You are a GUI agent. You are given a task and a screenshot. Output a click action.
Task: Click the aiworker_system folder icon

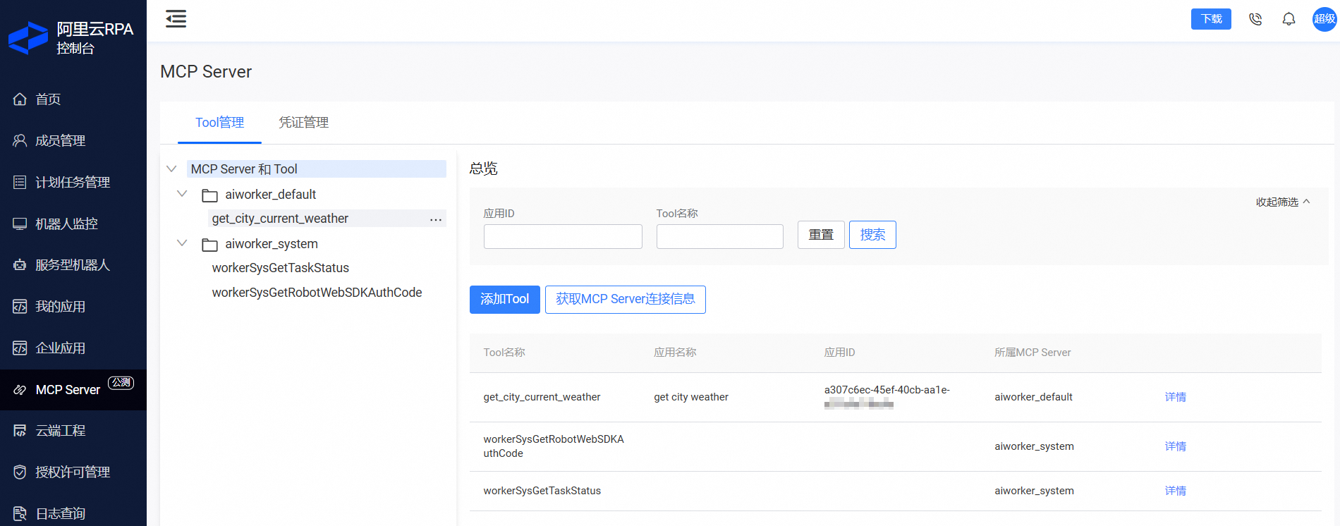tap(209, 245)
